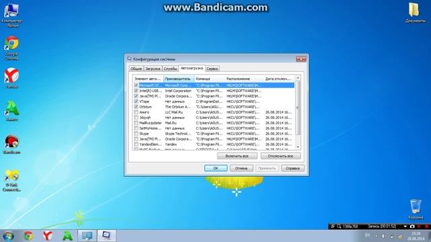Sort by Элемент авто... column header

pos(148,79)
